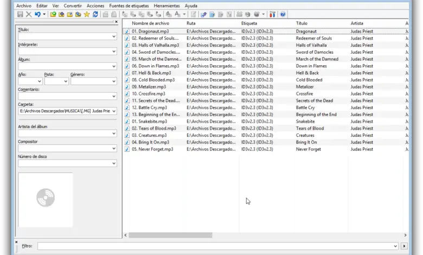Select file 06. Down in Flames.mp3
This screenshot has height=255, width=423.
pyautogui.click(x=156, y=66)
